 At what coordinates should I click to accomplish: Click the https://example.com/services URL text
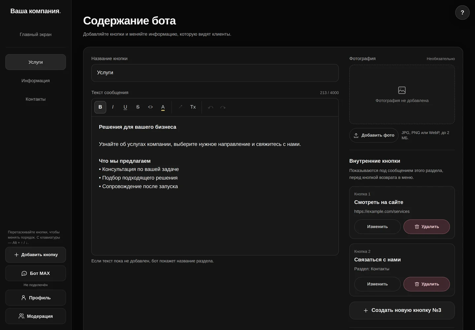click(x=382, y=212)
